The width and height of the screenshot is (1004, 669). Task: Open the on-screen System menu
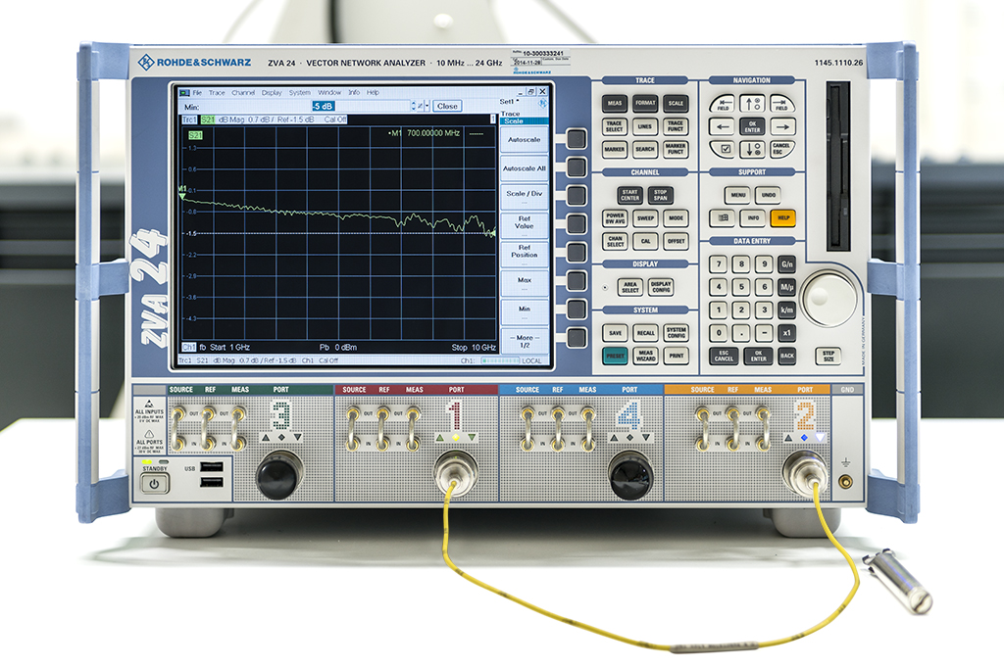click(x=300, y=93)
